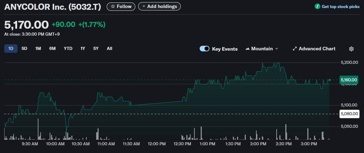Click the 5,050.00 axis label

point(349,126)
